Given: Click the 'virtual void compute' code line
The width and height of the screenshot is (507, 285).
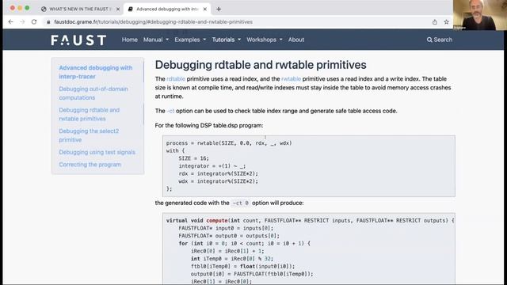Looking at the screenshot, I should (x=310, y=221).
